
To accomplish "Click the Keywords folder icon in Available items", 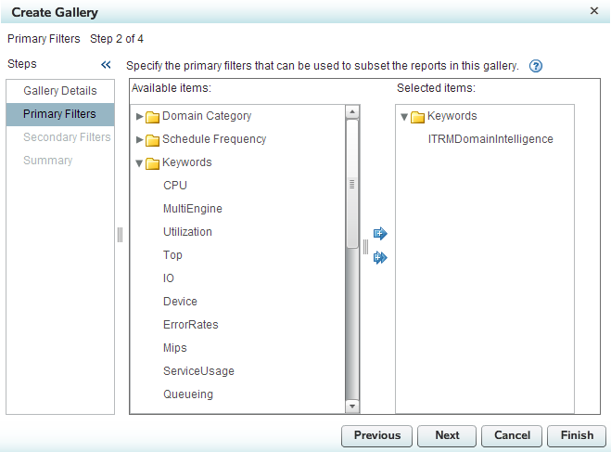I will [152, 163].
